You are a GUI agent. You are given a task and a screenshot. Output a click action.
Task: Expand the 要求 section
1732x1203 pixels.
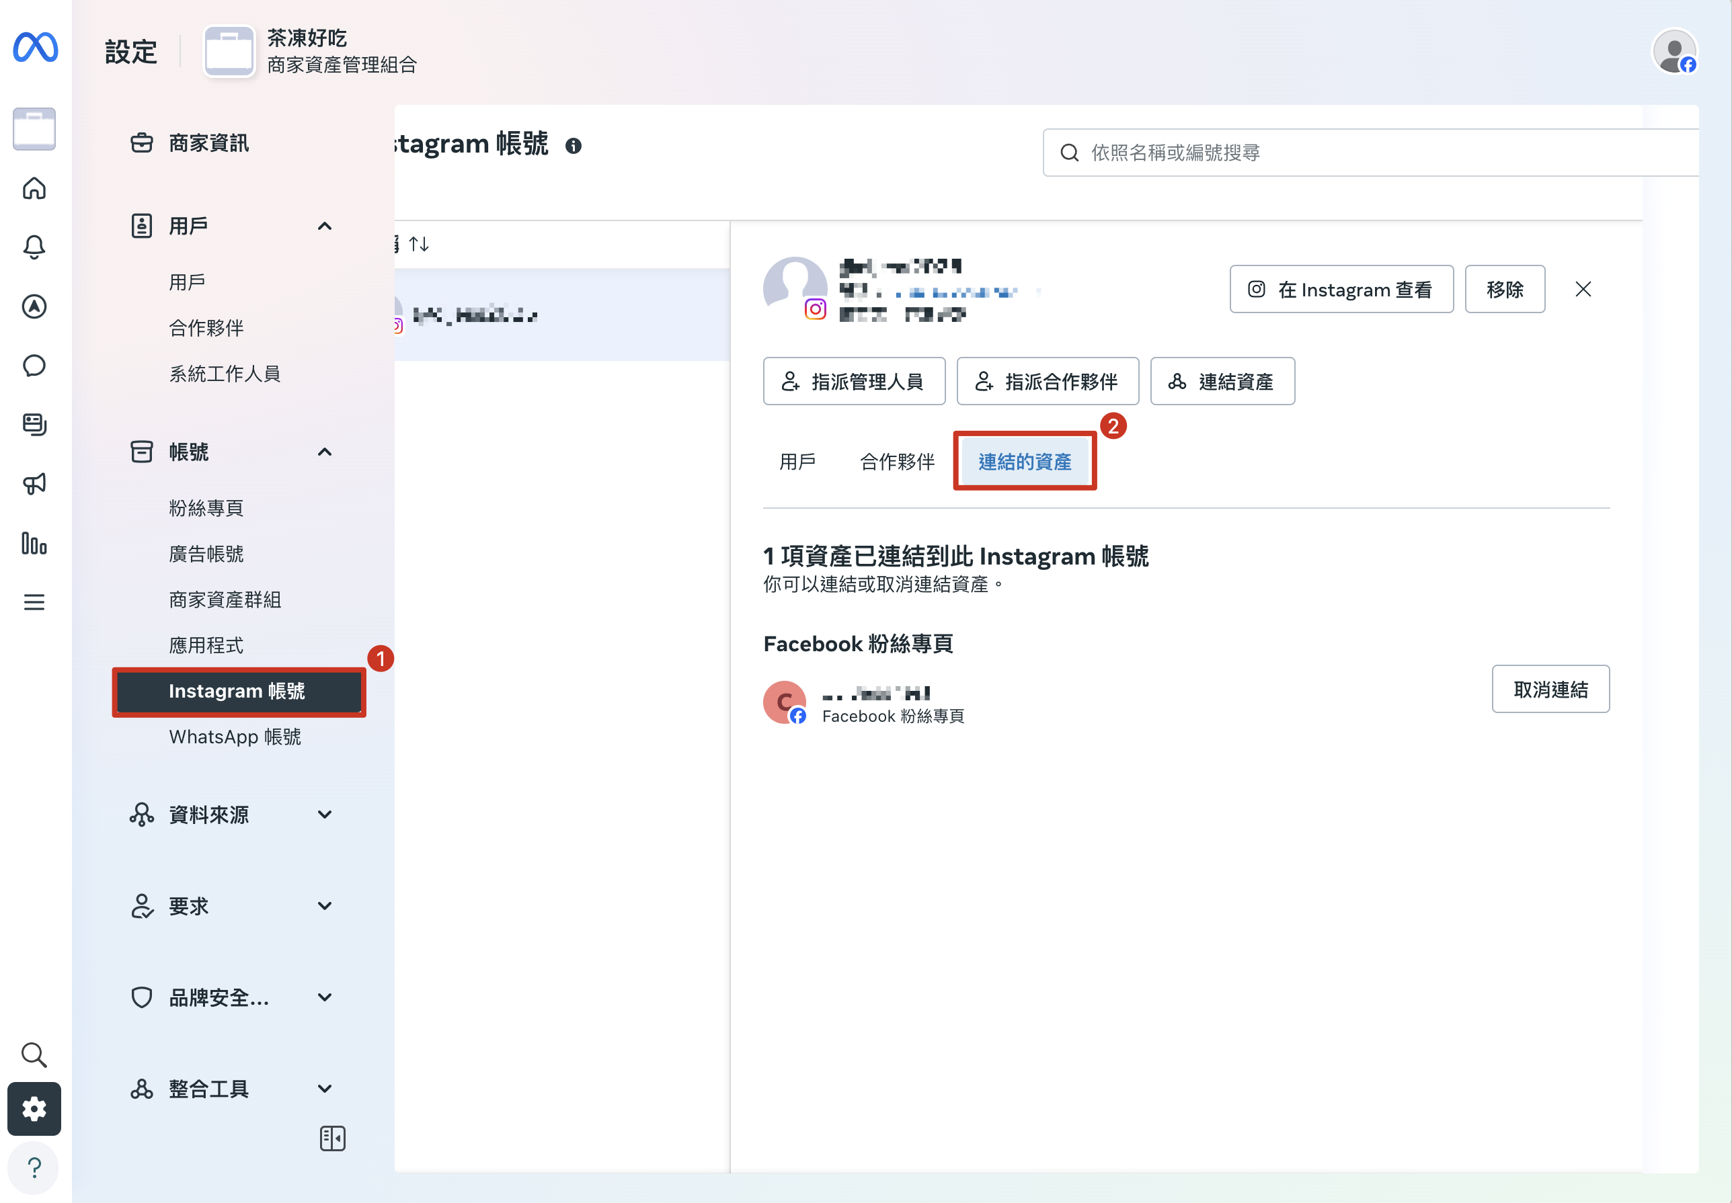[x=231, y=906]
